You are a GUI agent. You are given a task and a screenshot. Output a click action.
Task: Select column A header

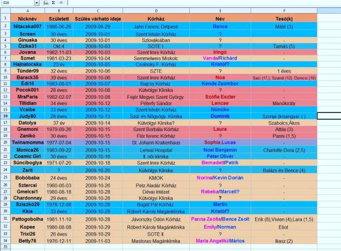pos(28,11)
